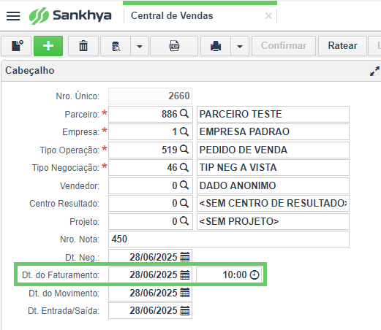This screenshot has width=381, height=330.
Task: Search Tipo Negociação with magnifier icon
Action: point(184,167)
